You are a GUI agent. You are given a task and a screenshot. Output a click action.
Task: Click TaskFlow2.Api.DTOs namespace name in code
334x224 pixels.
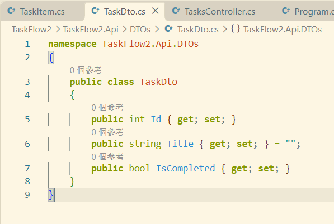tap(150, 44)
